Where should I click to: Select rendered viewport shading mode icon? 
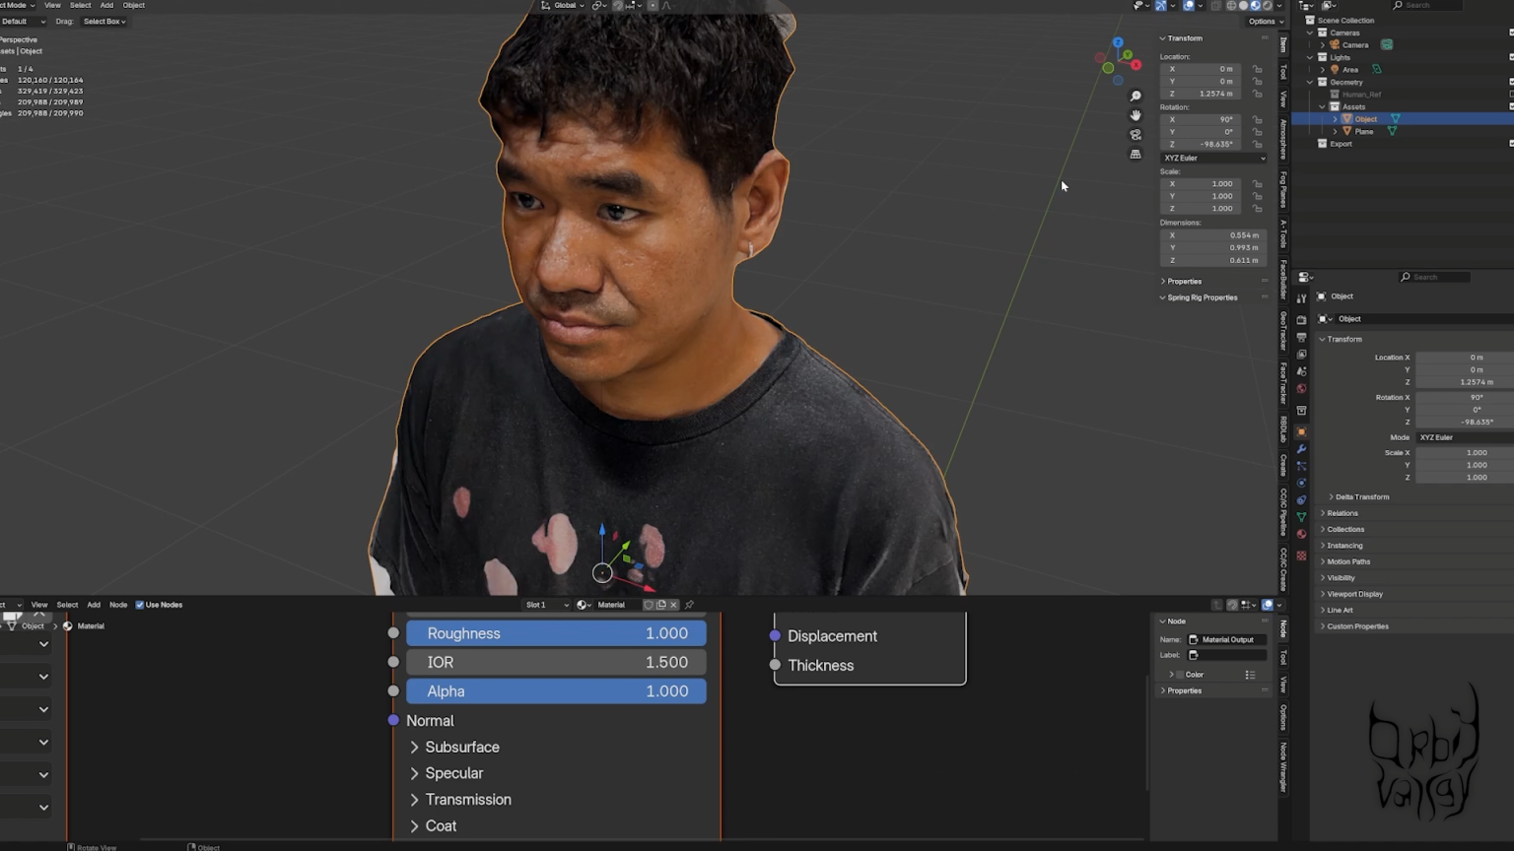pyautogui.click(x=1267, y=6)
